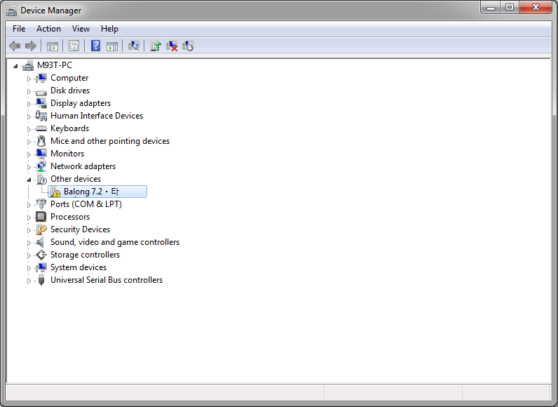Open the Action menu

pos(48,29)
